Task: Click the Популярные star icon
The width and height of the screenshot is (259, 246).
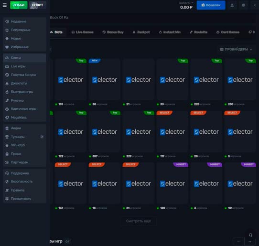Action: 7,30
